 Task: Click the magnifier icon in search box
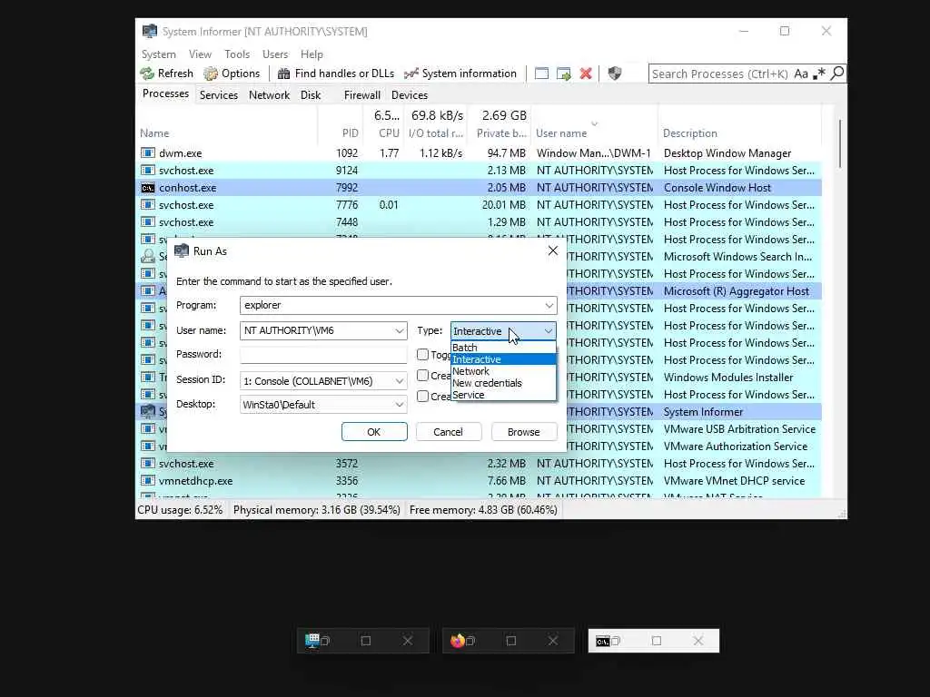836,74
